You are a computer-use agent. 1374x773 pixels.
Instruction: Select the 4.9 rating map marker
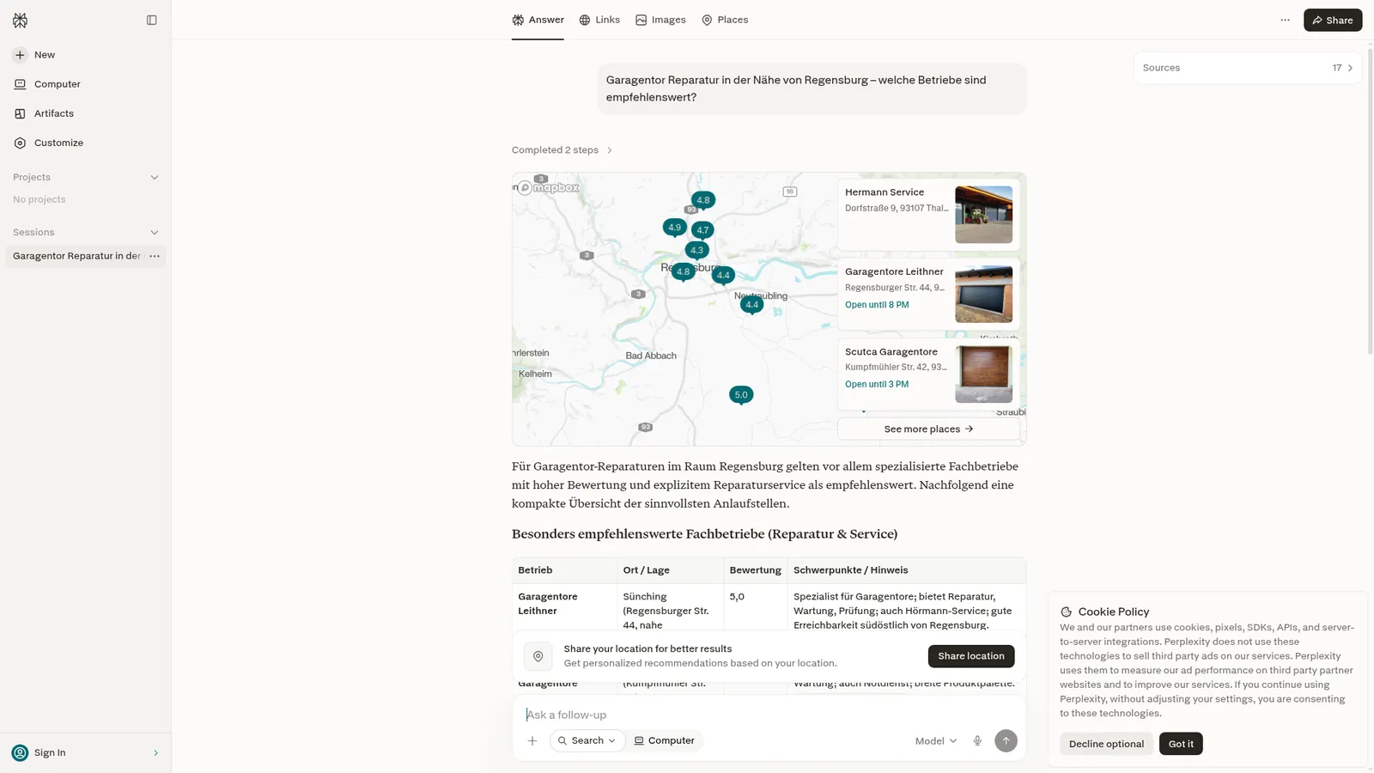(x=674, y=228)
